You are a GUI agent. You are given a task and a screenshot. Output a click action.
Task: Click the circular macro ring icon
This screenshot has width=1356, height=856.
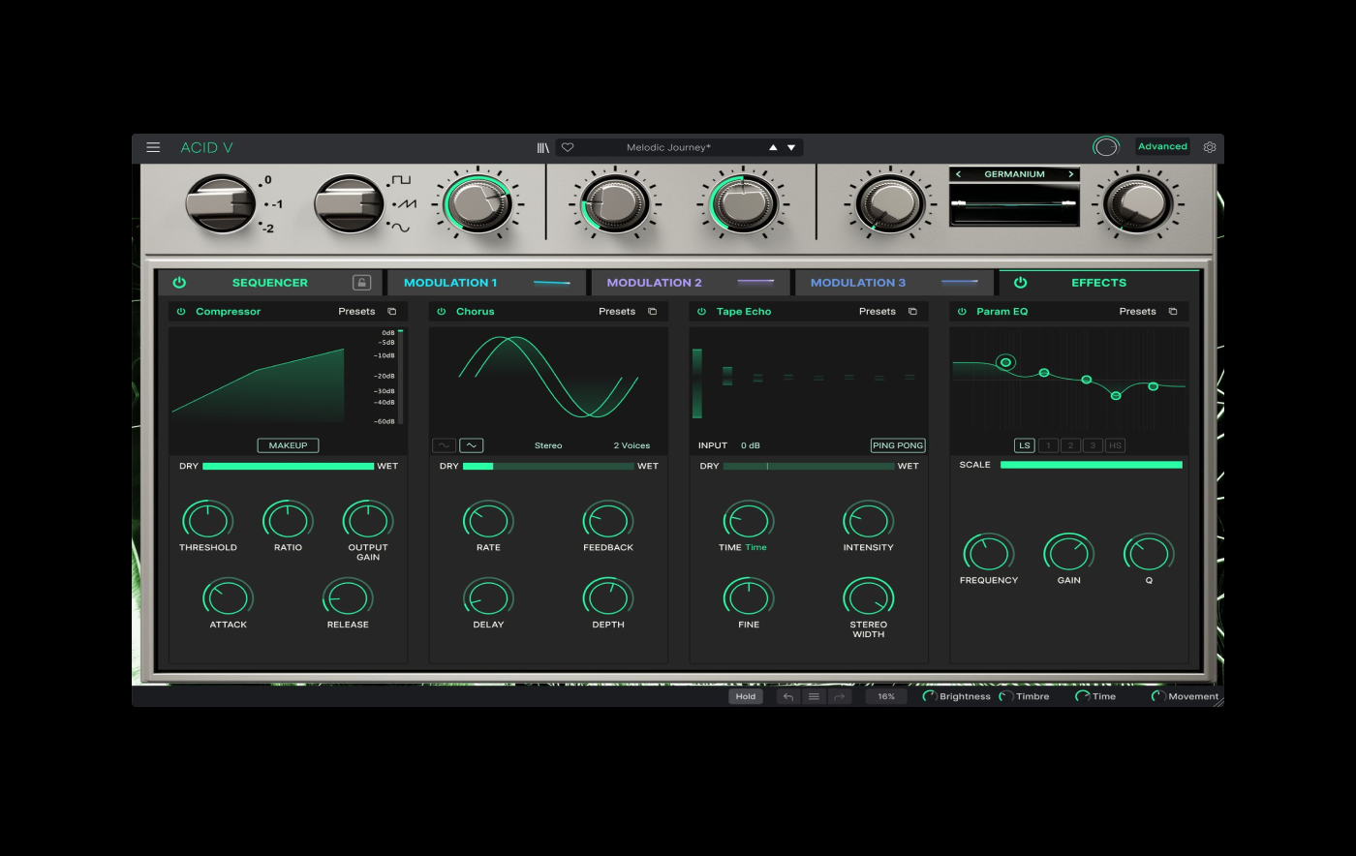(1105, 147)
